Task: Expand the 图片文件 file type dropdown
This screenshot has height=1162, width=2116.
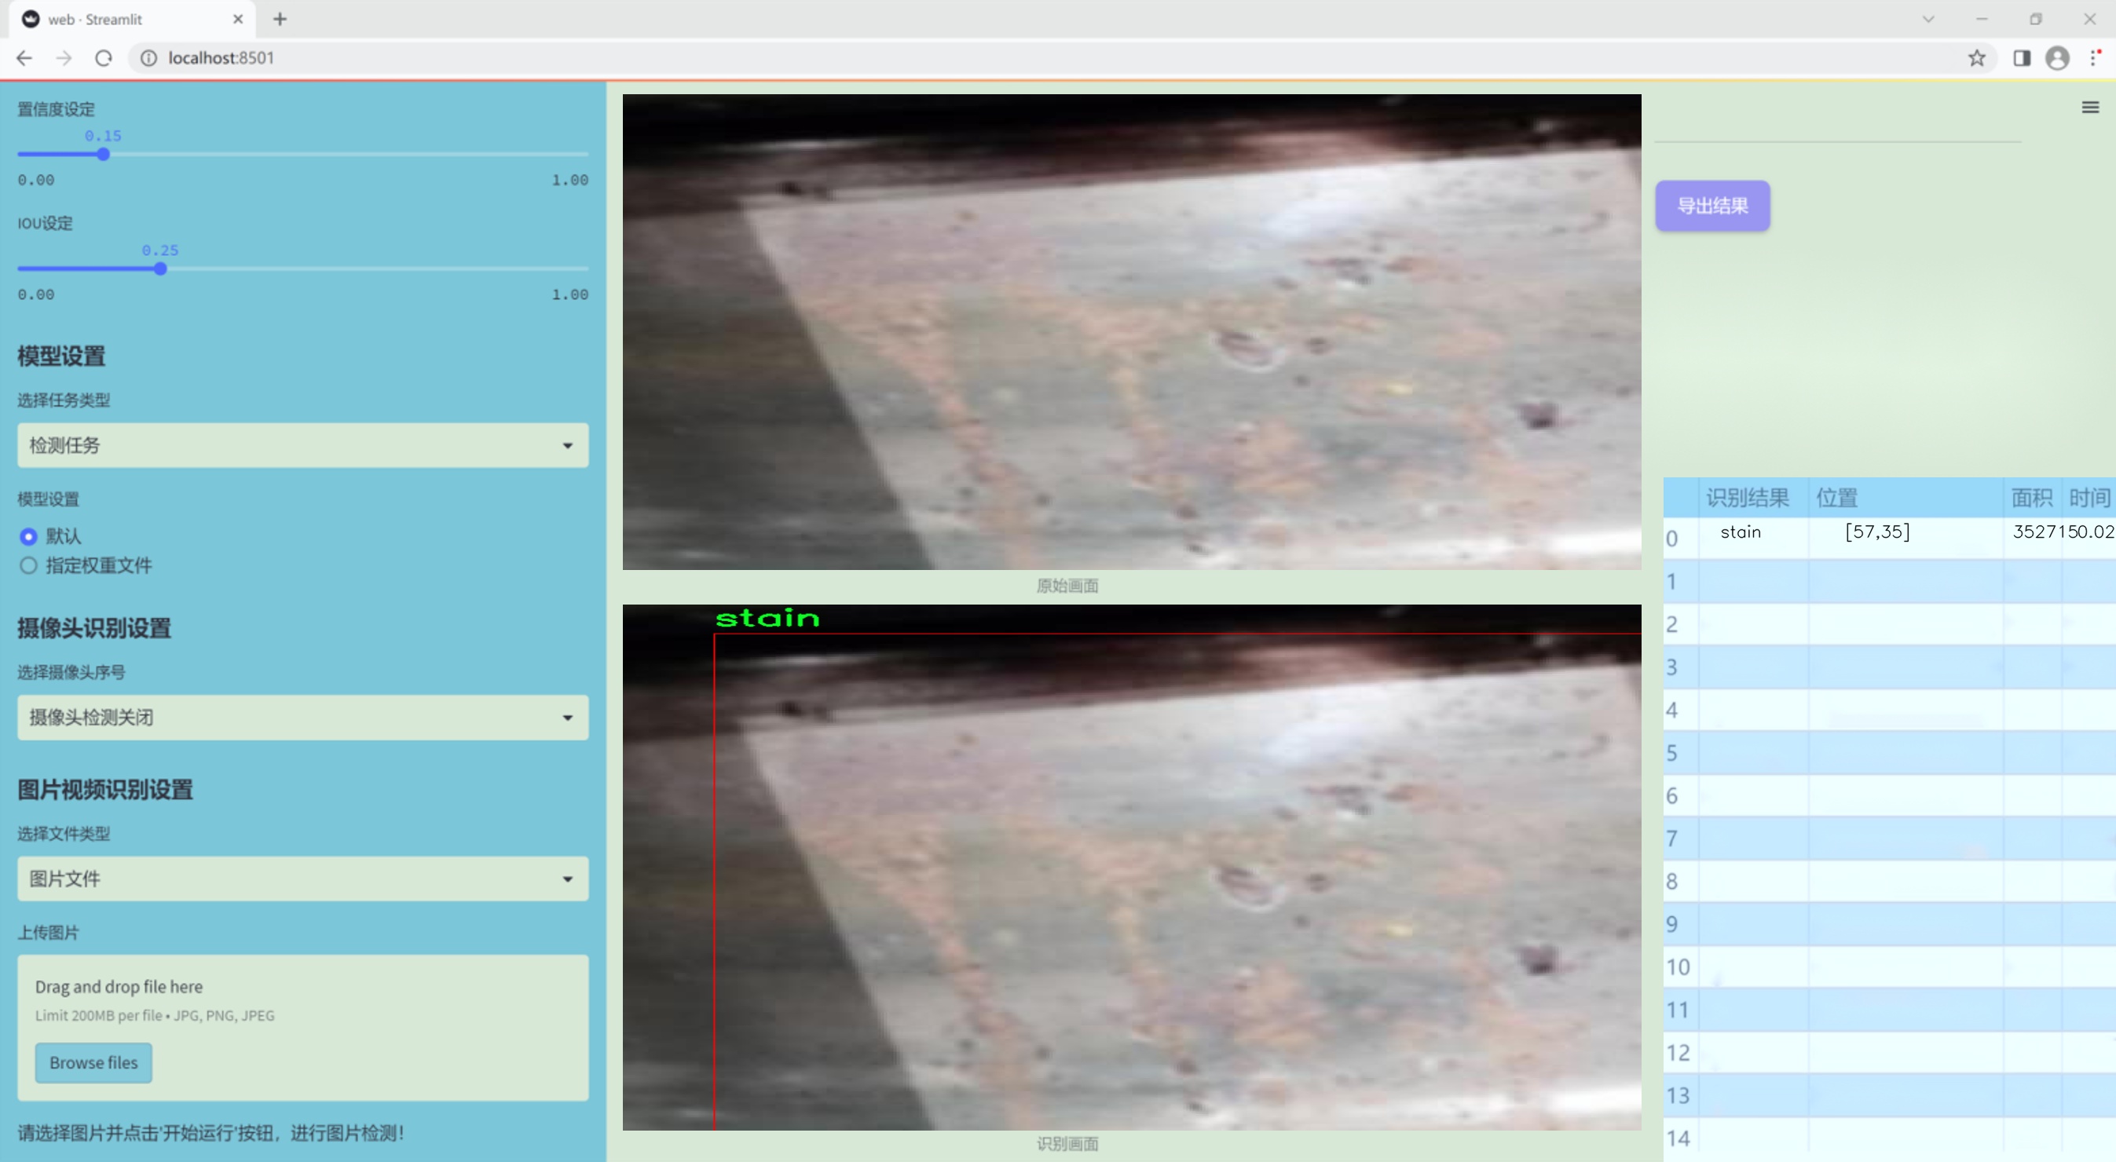Action: (x=302, y=879)
